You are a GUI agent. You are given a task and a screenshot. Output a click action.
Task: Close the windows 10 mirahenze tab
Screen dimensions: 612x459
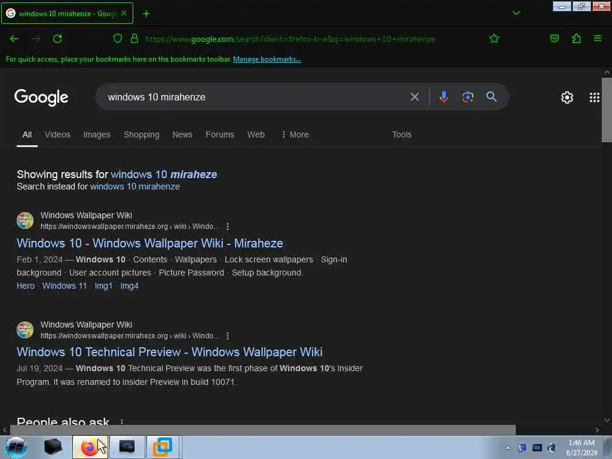(x=124, y=13)
